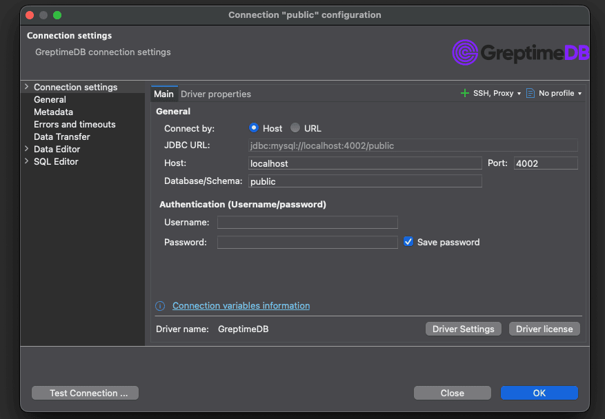This screenshot has width=605, height=419.
Task: Click the Password input field
Action: (x=307, y=242)
